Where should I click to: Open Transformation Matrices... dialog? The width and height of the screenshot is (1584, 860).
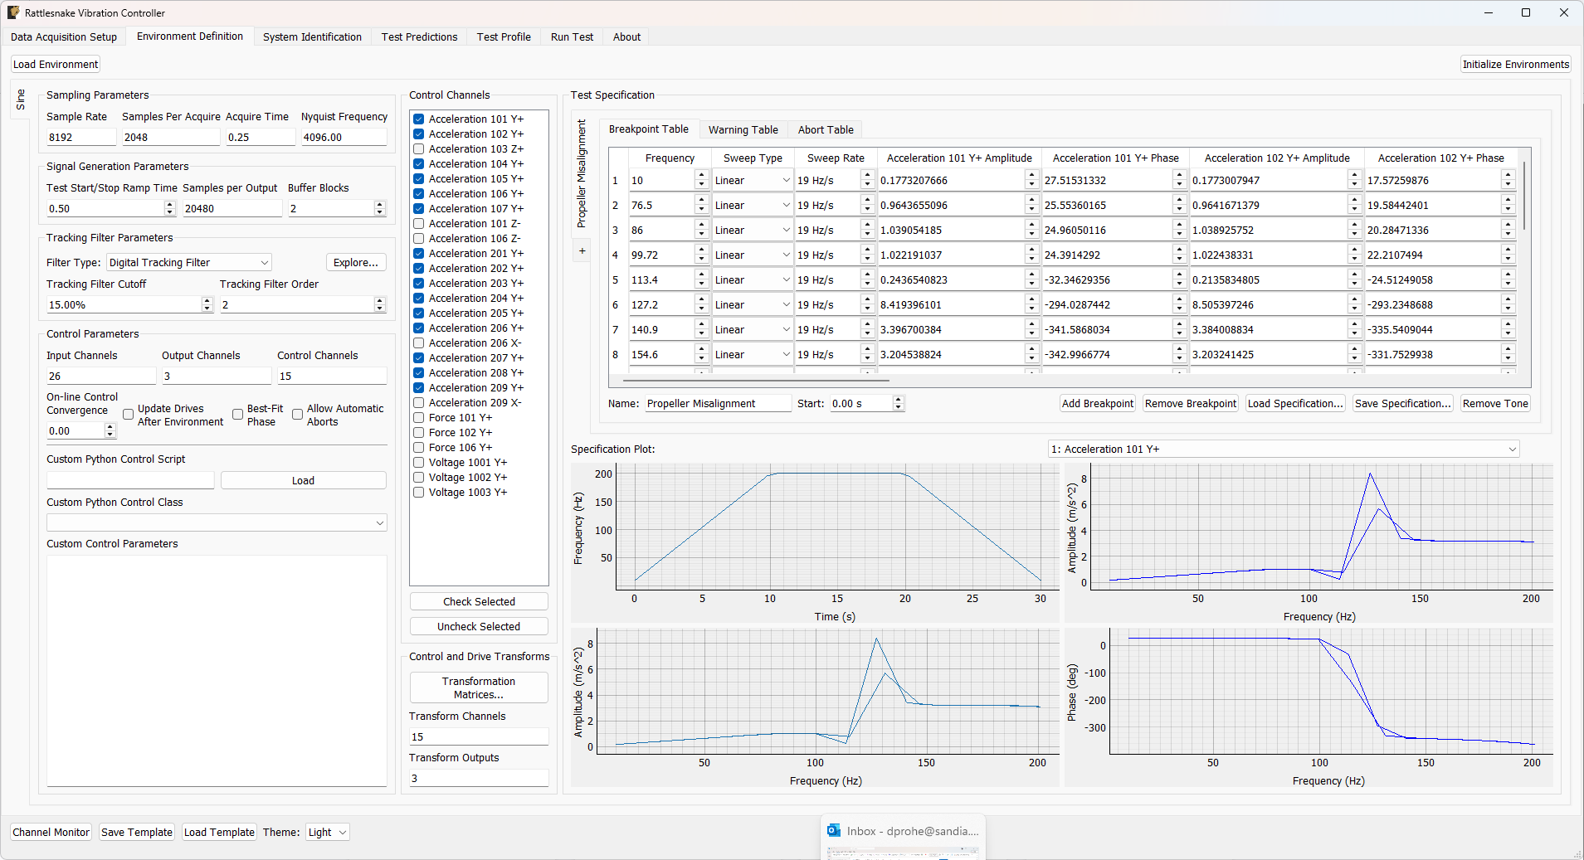pyautogui.click(x=479, y=688)
